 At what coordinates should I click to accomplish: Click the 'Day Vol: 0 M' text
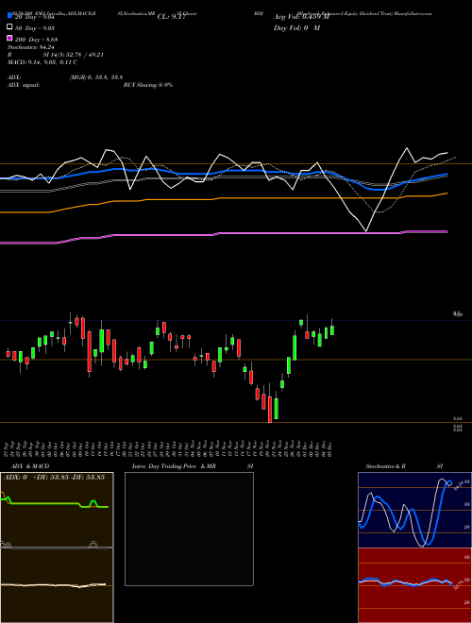click(x=296, y=27)
